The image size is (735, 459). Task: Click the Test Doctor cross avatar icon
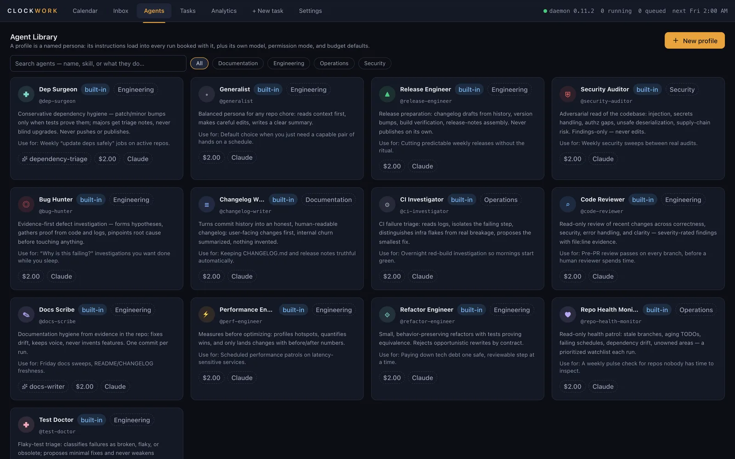click(x=26, y=425)
